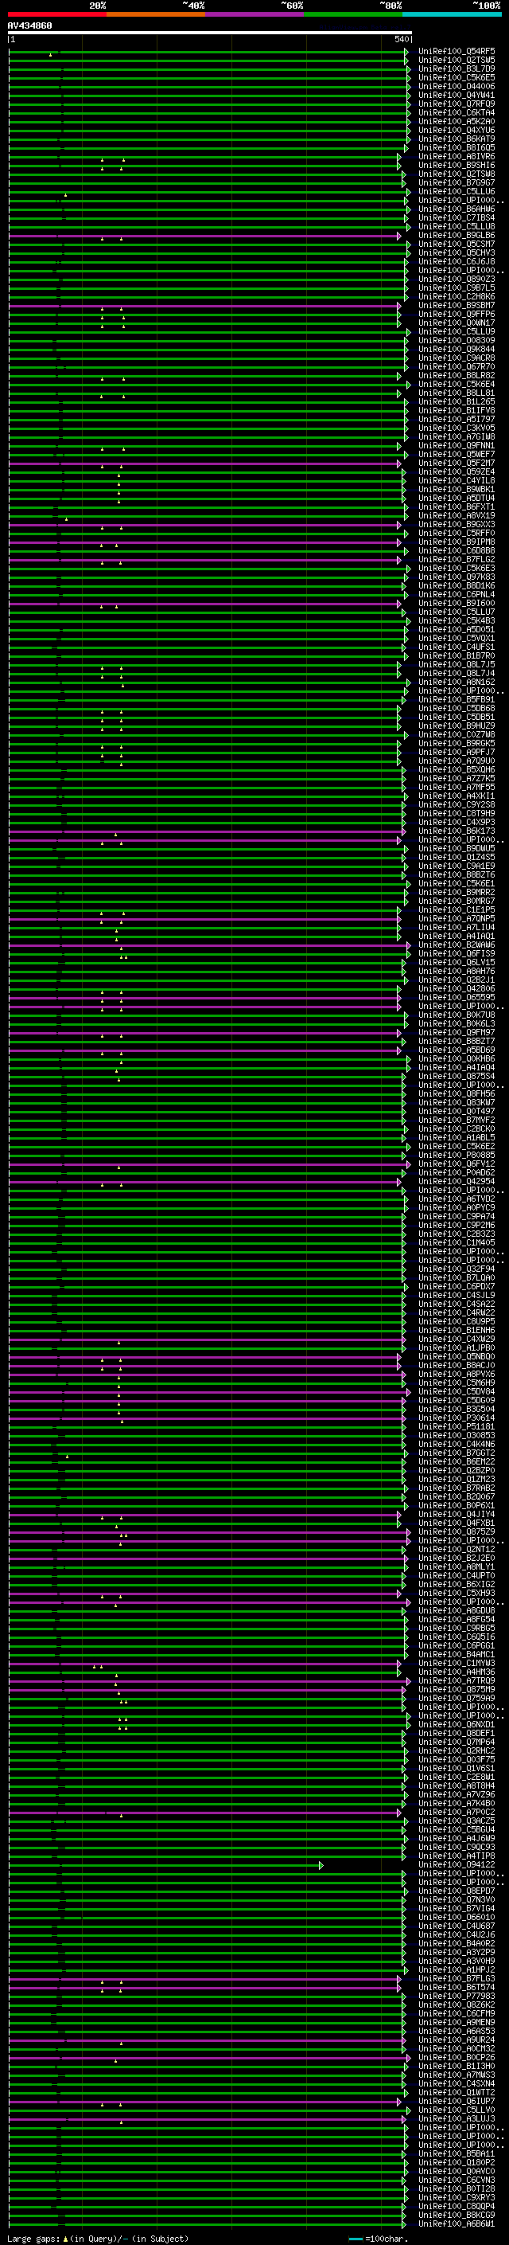Open hit UniRef100_C6KTA4
The width and height of the screenshot is (509, 2245).
[x=457, y=112]
